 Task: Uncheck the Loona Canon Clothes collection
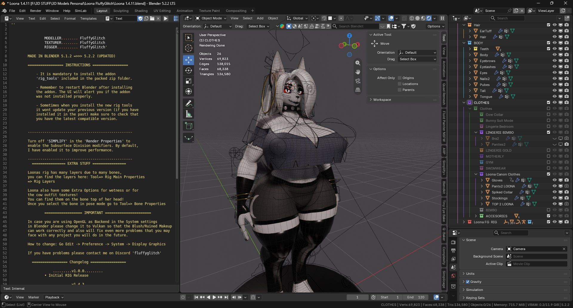[x=549, y=174]
